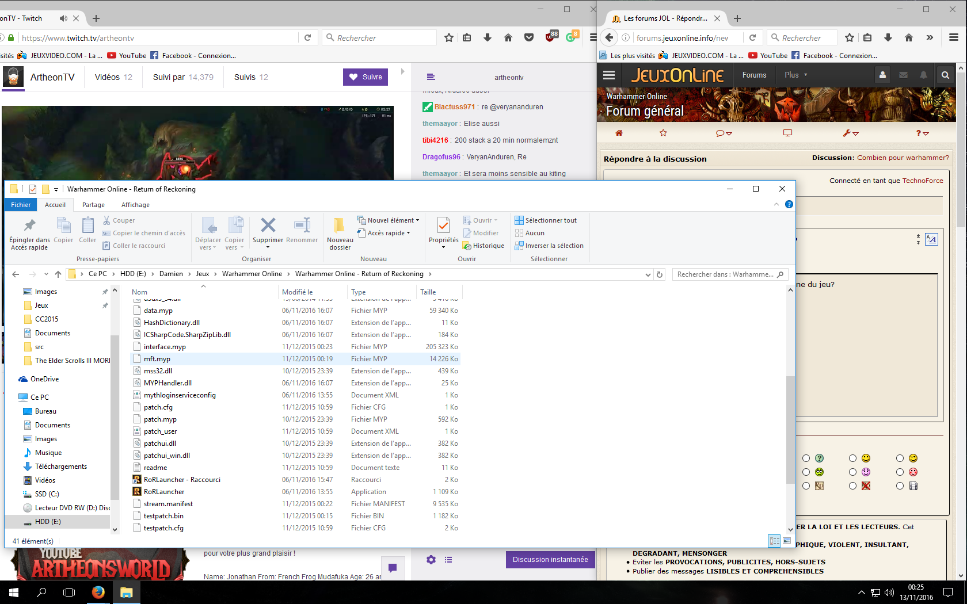Open JeuxOnline notifications bell icon
The image size is (967, 604).
pyautogui.click(x=924, y=75)
